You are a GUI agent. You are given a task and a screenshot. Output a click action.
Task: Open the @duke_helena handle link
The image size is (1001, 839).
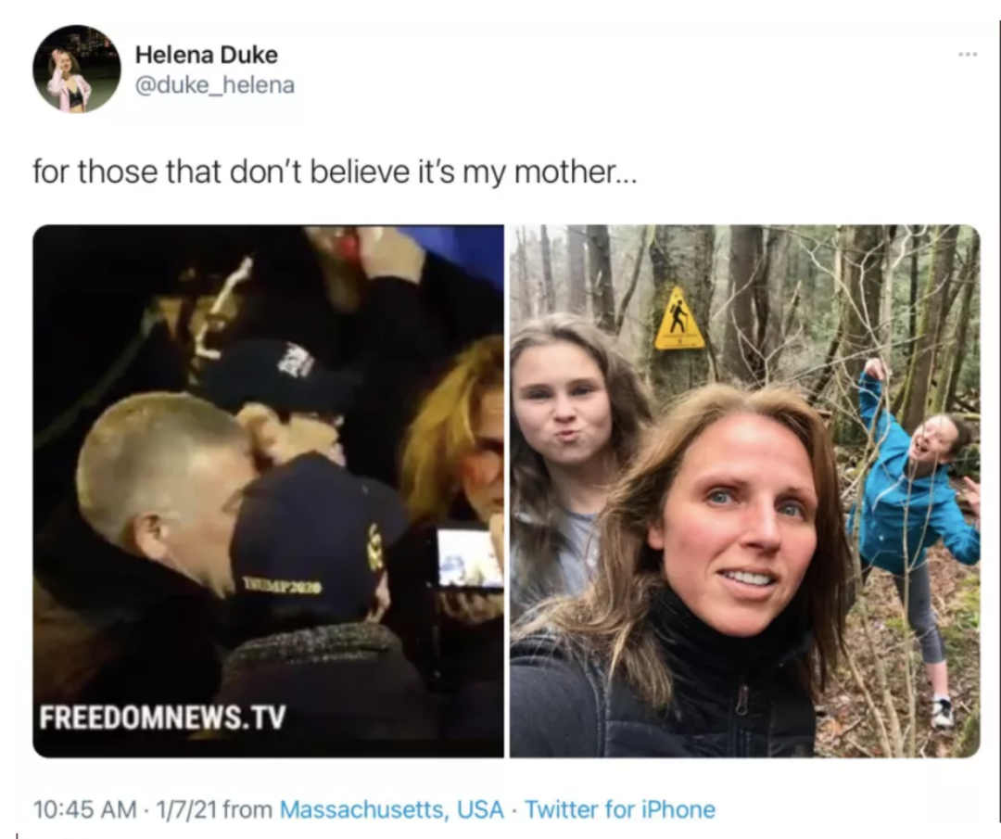click(214, 85)
